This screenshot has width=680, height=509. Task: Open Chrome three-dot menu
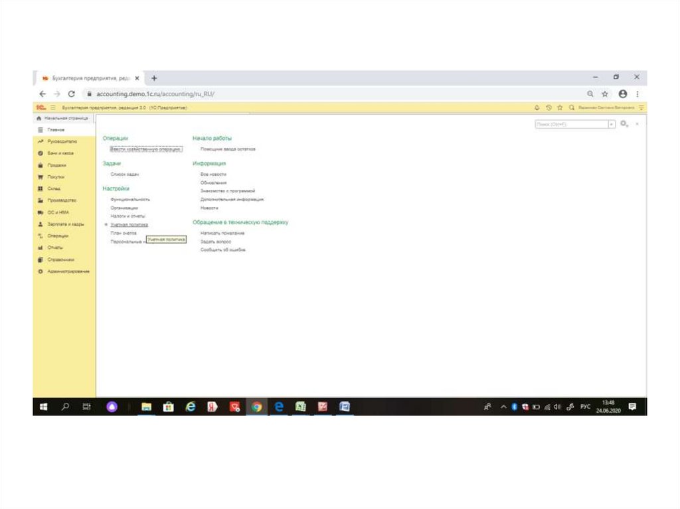(x=637, y=94)
